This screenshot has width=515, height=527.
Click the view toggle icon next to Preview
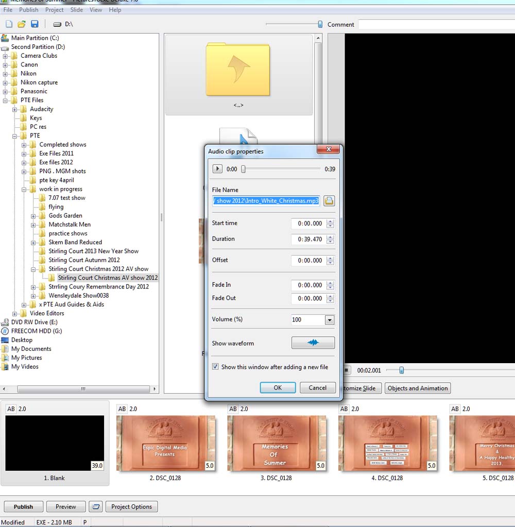point(95,507)
